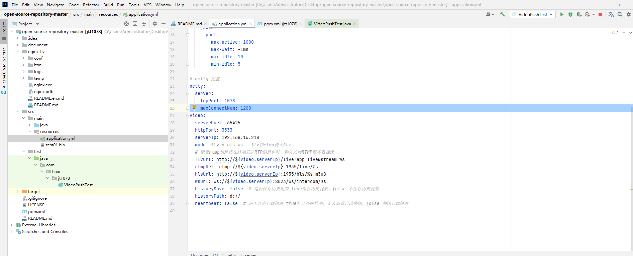Open the File menu

[15, 5]
